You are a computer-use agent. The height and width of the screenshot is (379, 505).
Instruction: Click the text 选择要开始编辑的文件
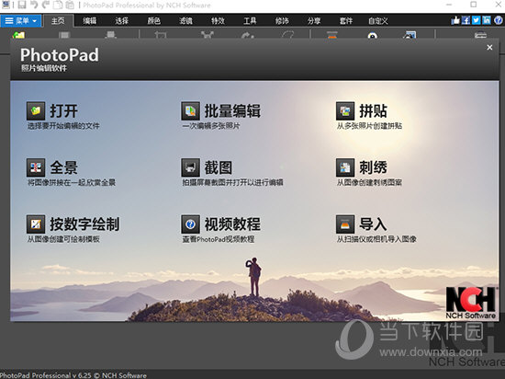63,126
